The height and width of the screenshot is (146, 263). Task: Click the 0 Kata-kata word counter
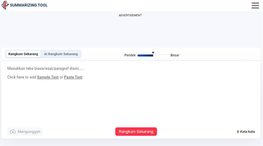(x=246, y=132)
